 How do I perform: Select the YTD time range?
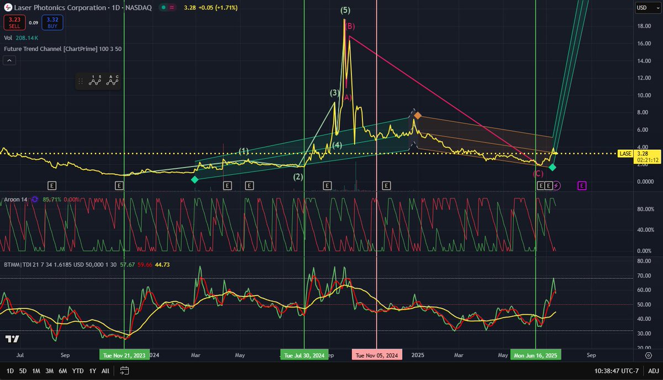[x=78, y=371]
